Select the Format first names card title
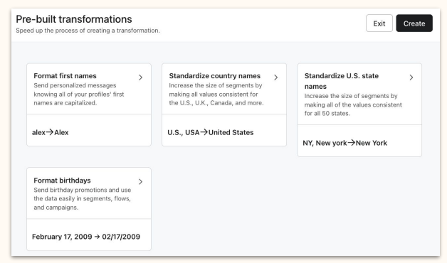This screenshot has height=263, width=447. (65, 76)
